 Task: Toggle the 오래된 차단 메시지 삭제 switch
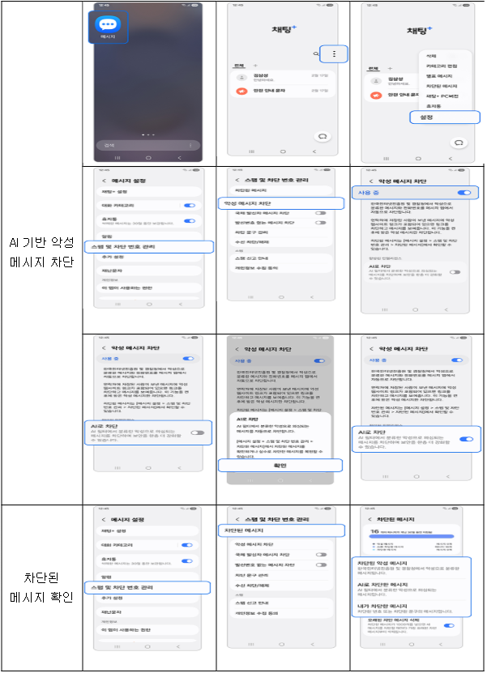[449, 626]
